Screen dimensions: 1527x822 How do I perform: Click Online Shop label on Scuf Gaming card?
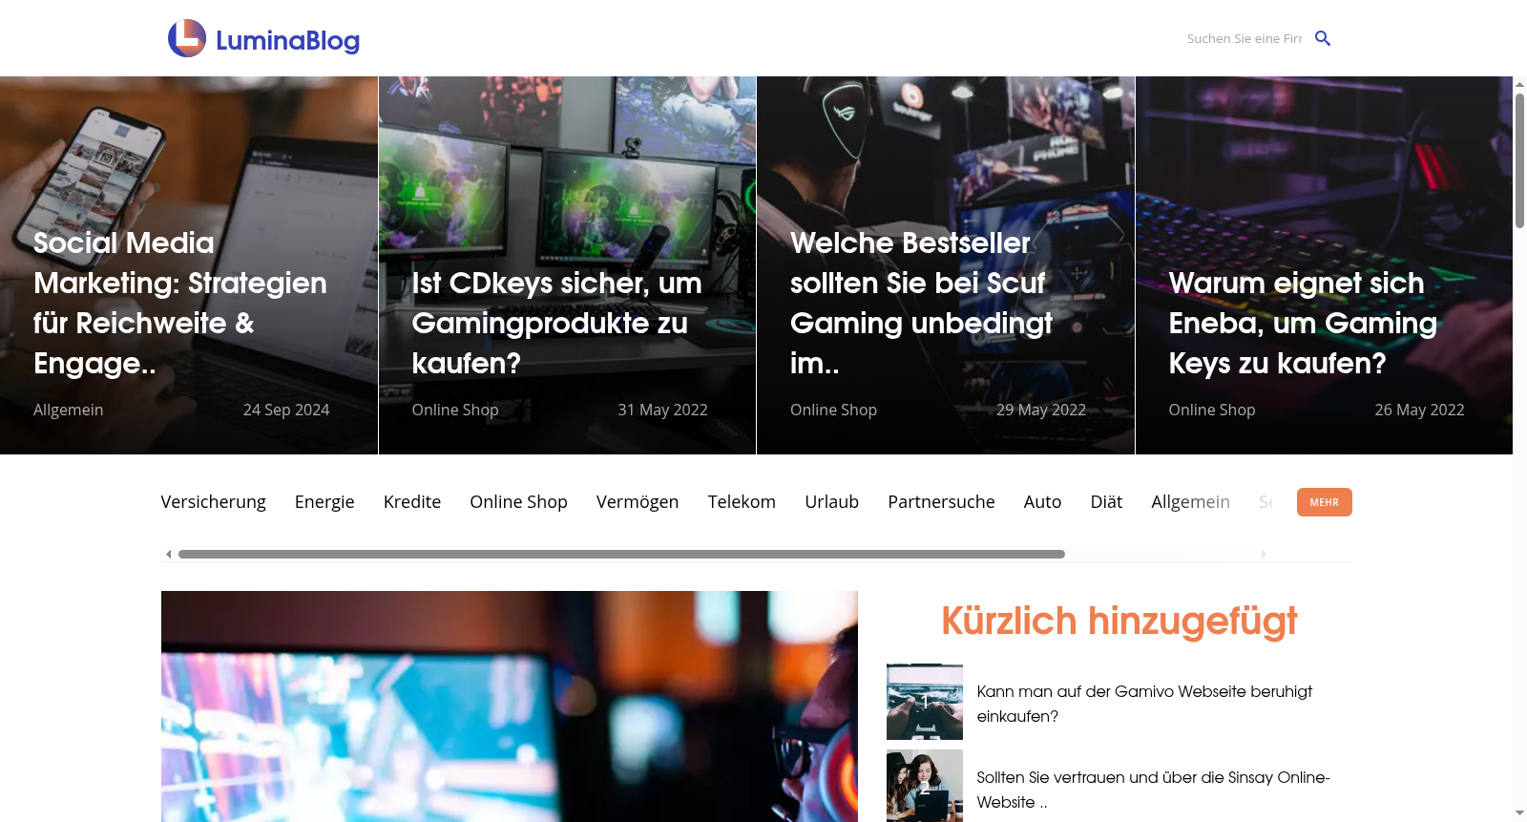coord(833,410)
